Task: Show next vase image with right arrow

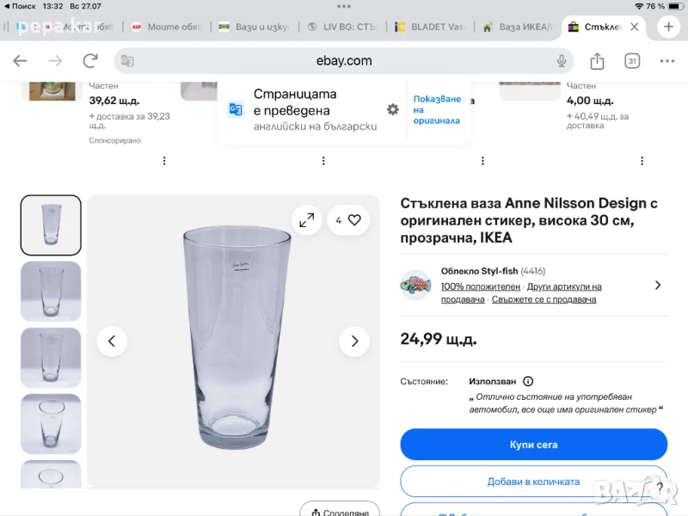Action: pyautogui.click(x=354, y=341)
